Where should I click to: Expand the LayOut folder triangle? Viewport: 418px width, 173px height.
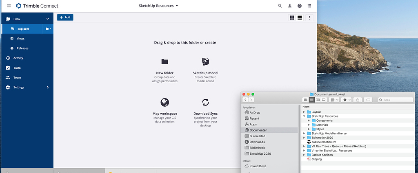pos(304,112)
